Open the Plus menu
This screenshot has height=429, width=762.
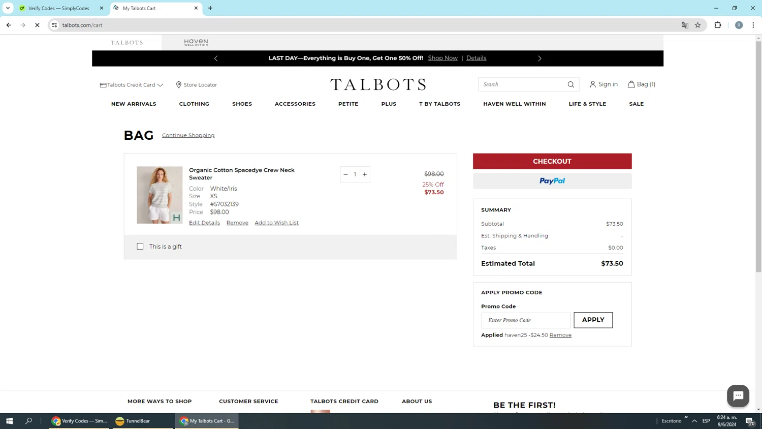389,104
